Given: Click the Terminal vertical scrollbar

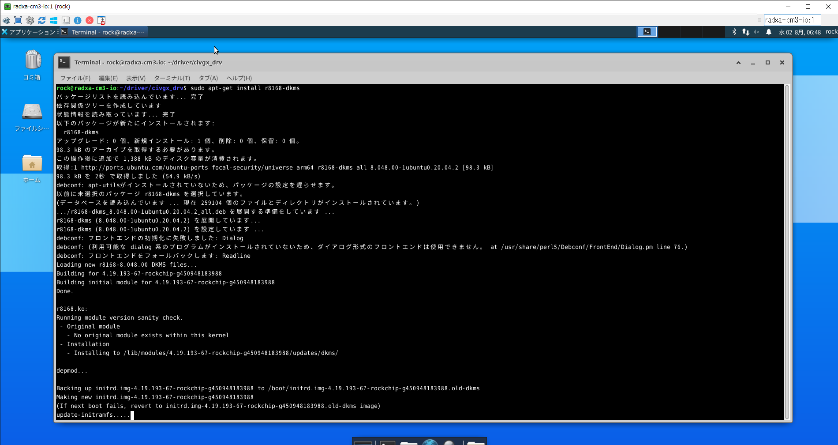Looking at the screenshot, I should pyautogui.click(x=787, y=252).
